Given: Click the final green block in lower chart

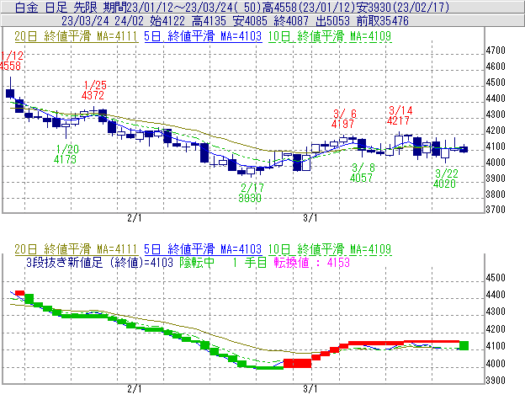Looking at the screenshot, I should [x=464, y=345].
